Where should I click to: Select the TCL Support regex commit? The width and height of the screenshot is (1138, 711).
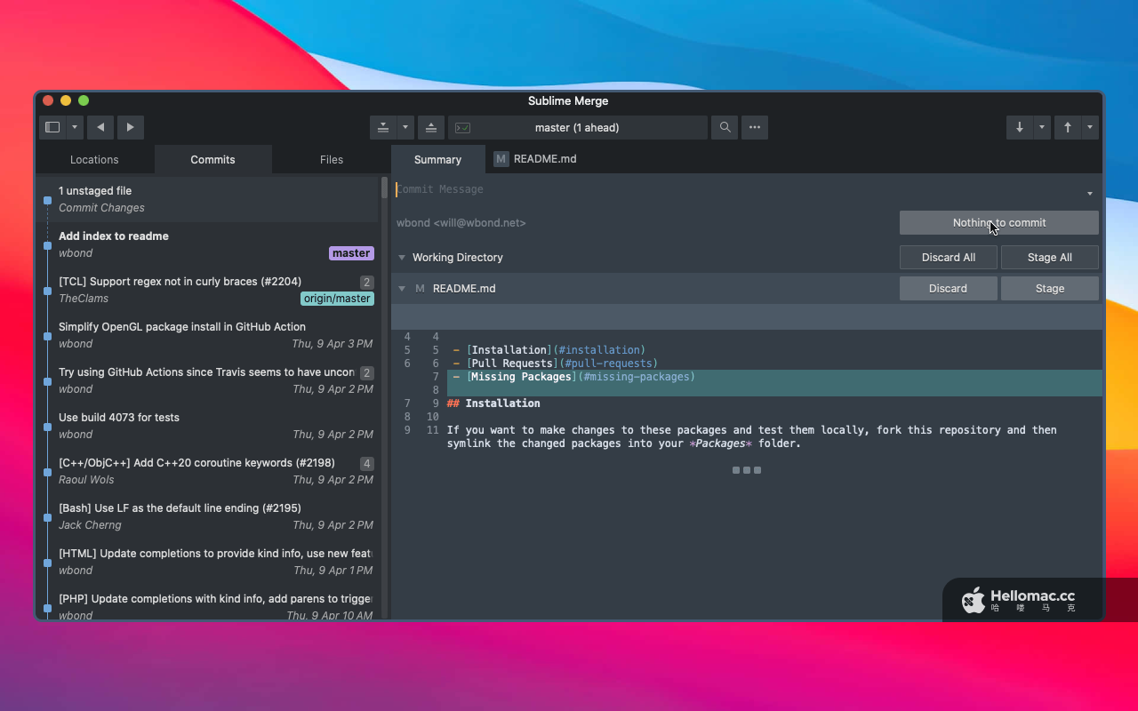point(208,290)
